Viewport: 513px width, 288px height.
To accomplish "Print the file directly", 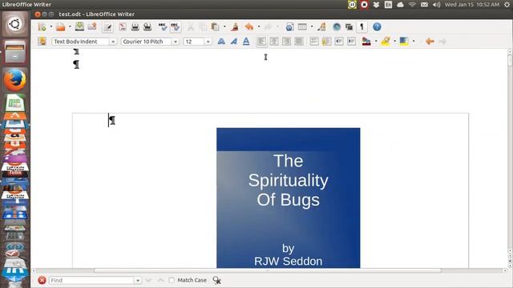I will tap(135, 26).
